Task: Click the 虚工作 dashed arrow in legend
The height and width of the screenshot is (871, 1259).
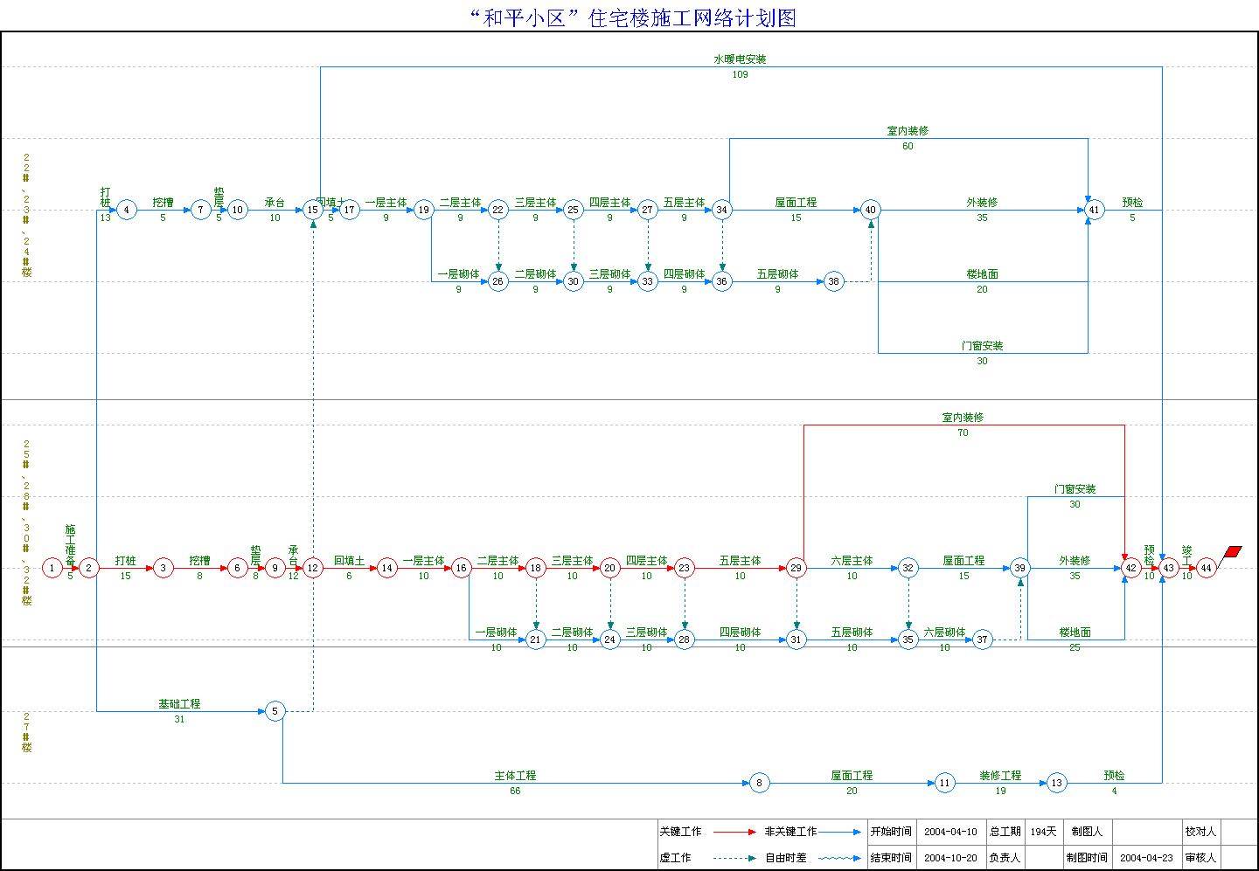Action: 734,858
